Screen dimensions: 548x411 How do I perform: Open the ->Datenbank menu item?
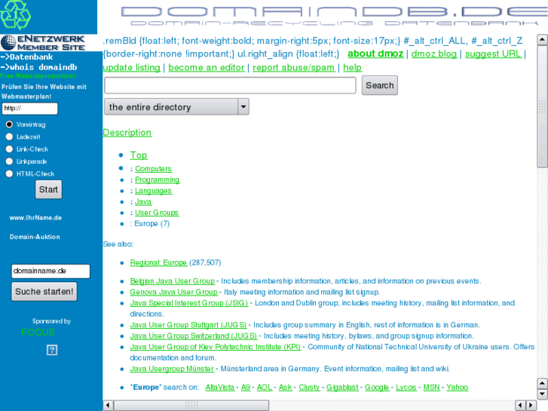pos(26,57)
